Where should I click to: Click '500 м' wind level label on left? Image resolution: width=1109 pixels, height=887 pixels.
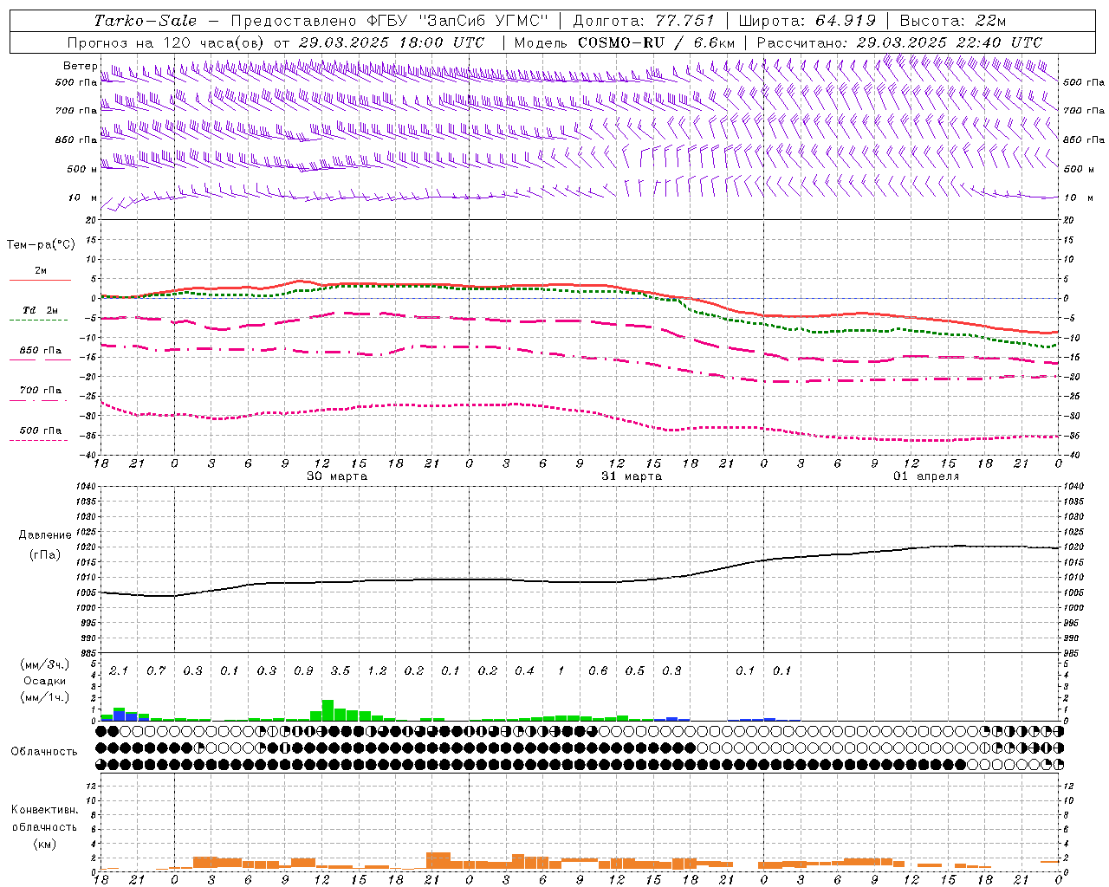tap(82, 169)
